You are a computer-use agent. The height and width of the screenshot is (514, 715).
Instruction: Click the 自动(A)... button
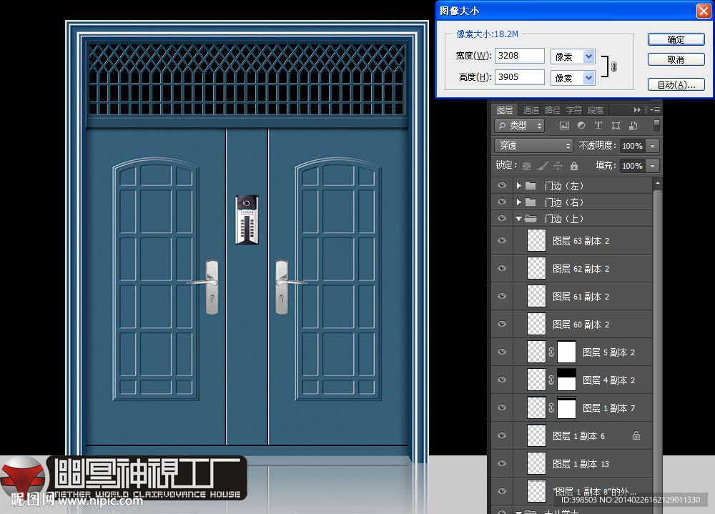676,85
